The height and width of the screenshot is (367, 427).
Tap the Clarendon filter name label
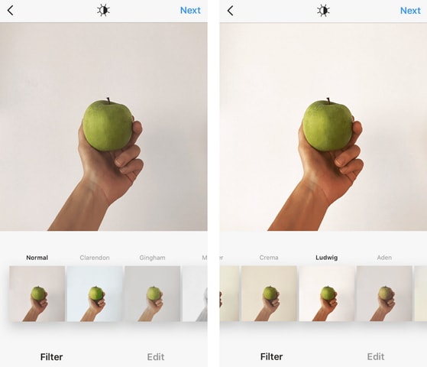point(95,258)
